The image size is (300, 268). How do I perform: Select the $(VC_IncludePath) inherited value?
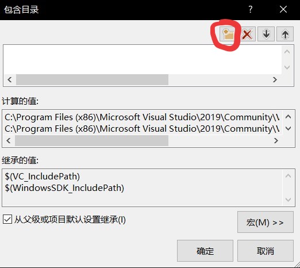pos(42,177)
